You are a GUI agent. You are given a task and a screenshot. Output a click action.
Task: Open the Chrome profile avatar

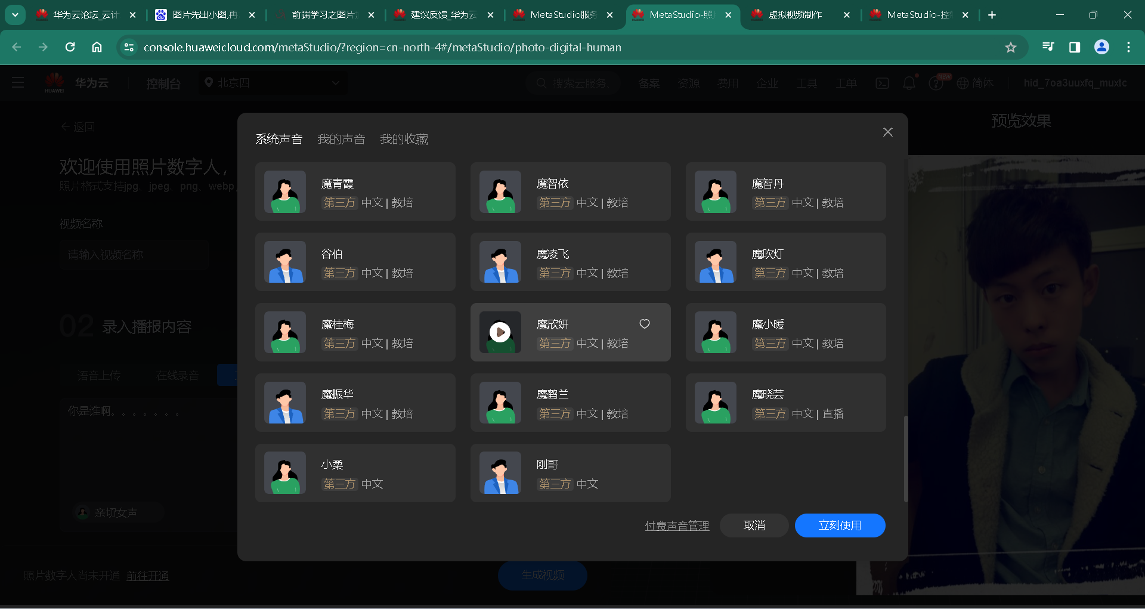pyautogui.click(x=1101, y=47)
